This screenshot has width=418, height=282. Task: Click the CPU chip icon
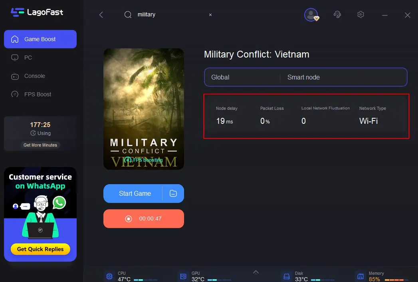pyautogui.click(x=109, y=276)
